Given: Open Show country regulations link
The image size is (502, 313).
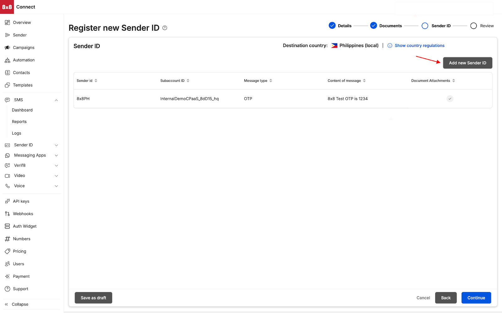Looking at the screenshot, I should [419, 46].
